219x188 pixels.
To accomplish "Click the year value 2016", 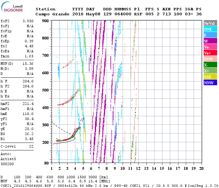I will click(78, 14).
